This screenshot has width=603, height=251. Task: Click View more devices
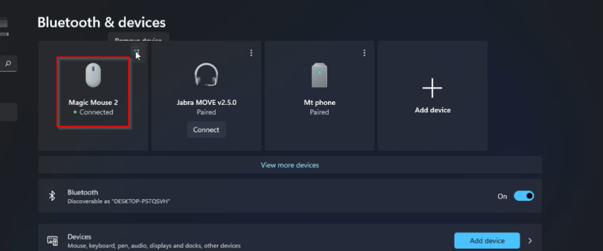[290, 165]
